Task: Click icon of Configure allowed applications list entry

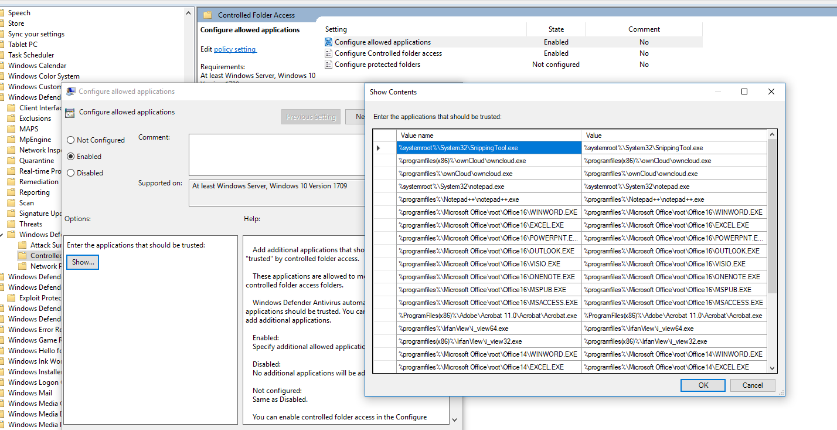Action: click(x=328, y=42)
